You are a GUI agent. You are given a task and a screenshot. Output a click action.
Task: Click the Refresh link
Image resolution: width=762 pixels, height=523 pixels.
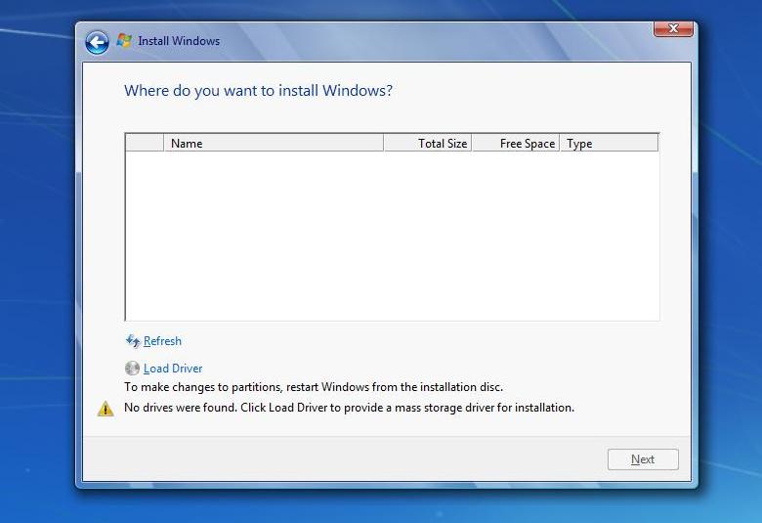tap(162, 341)
